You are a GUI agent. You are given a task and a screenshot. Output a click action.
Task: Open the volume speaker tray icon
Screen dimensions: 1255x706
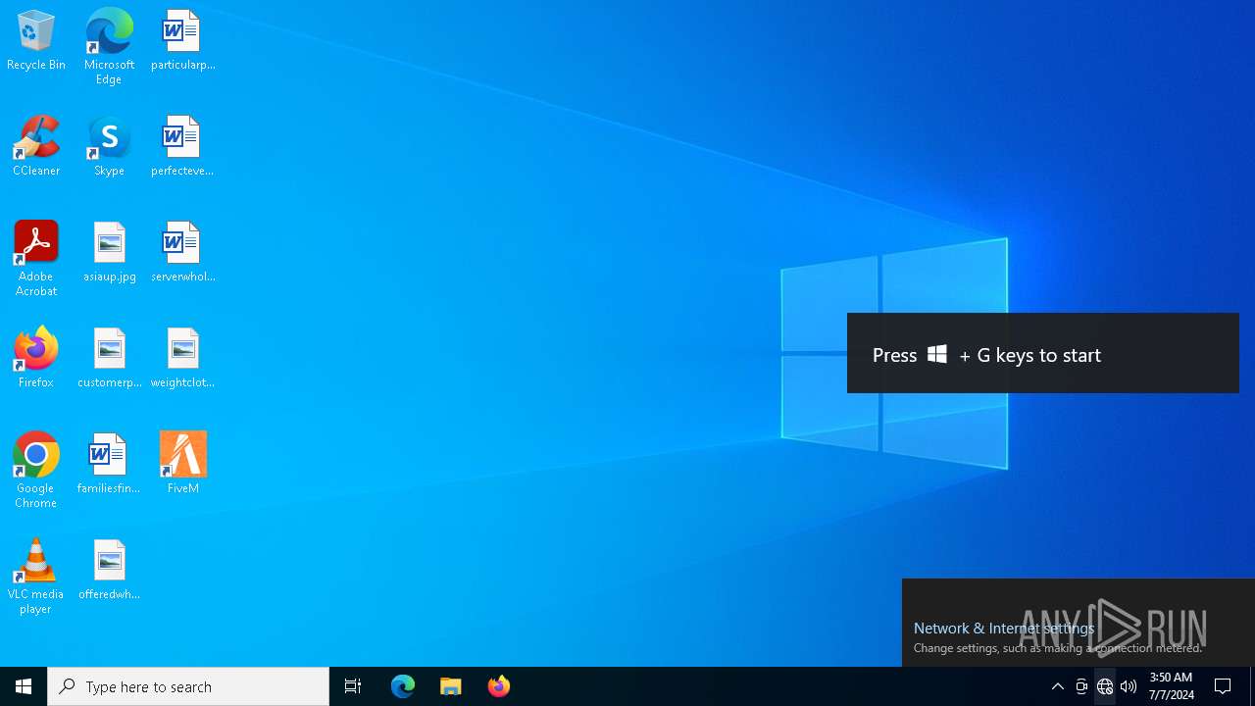coord(1129,686)
